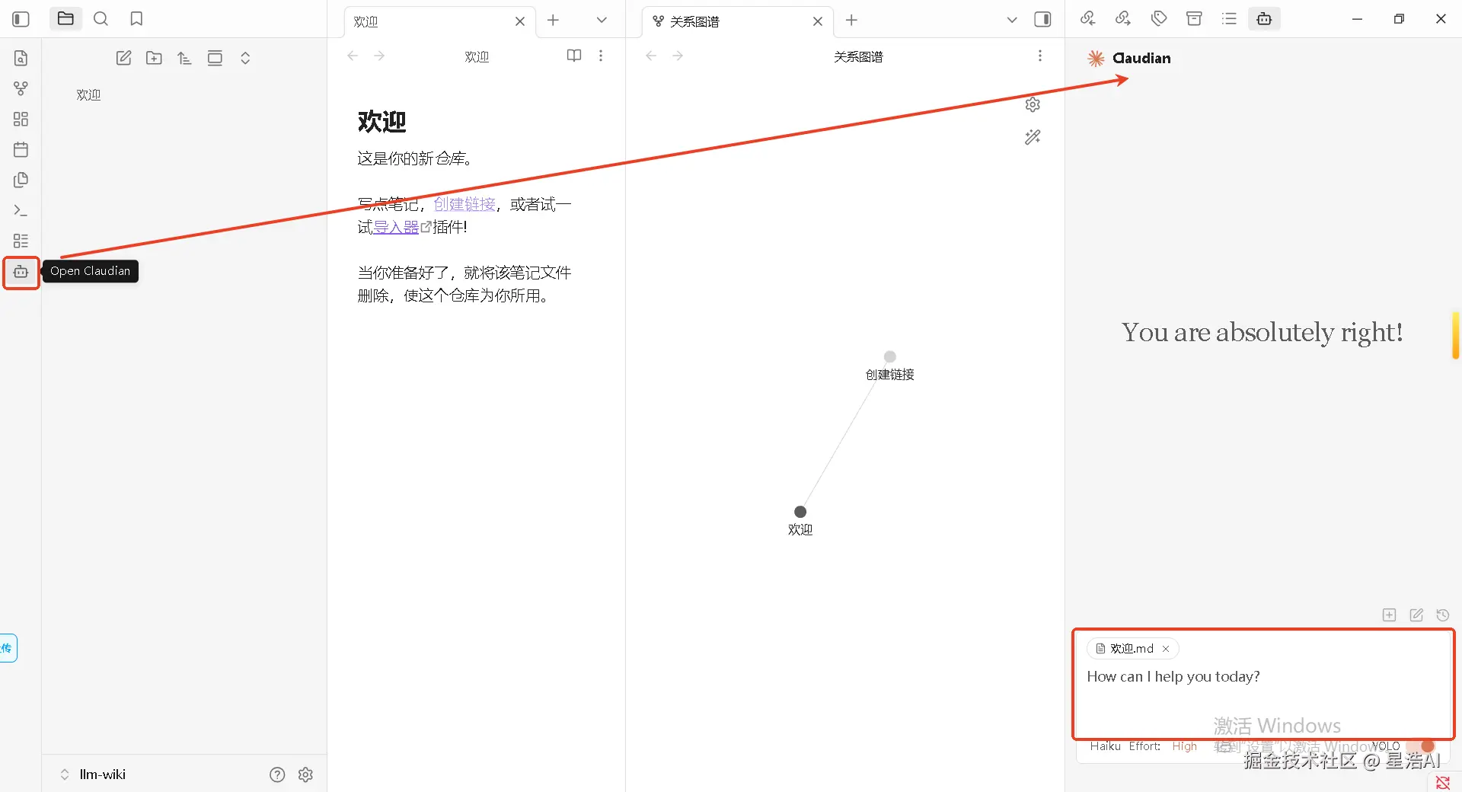1462x792 pixels.
Task: Select the 欢迎 node in graph
Action: (800, 512)
